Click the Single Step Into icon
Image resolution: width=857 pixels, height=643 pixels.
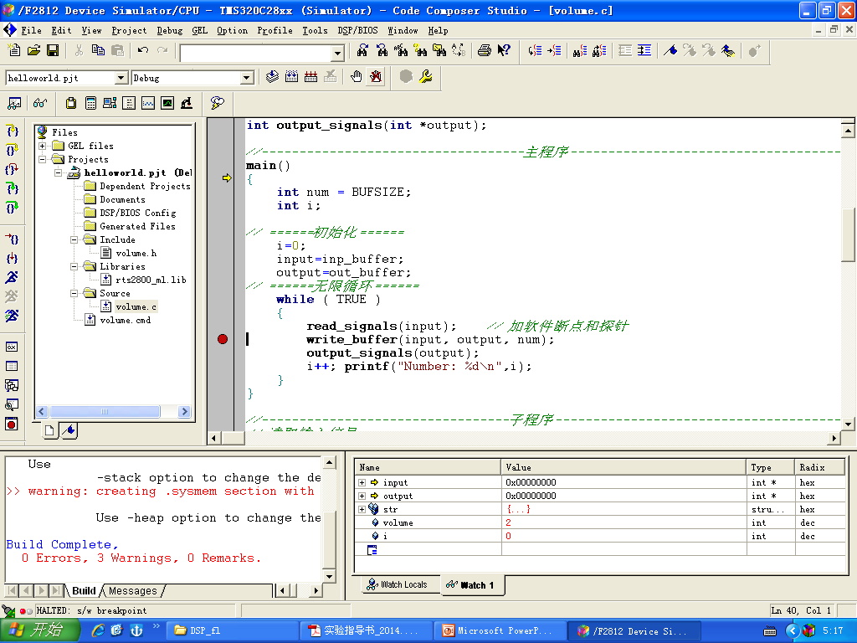click(12, 131)
